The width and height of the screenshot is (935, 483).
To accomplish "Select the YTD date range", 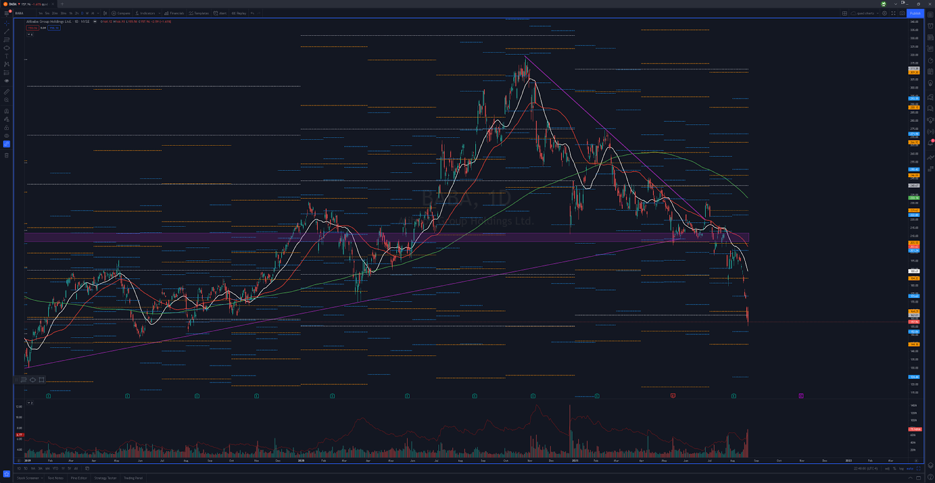I will tap(55, 468).
